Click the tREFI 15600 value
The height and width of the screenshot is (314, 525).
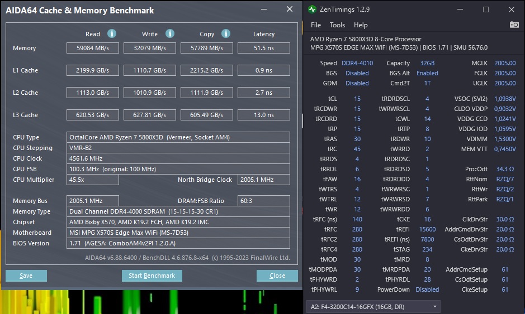tap(427, 229)
